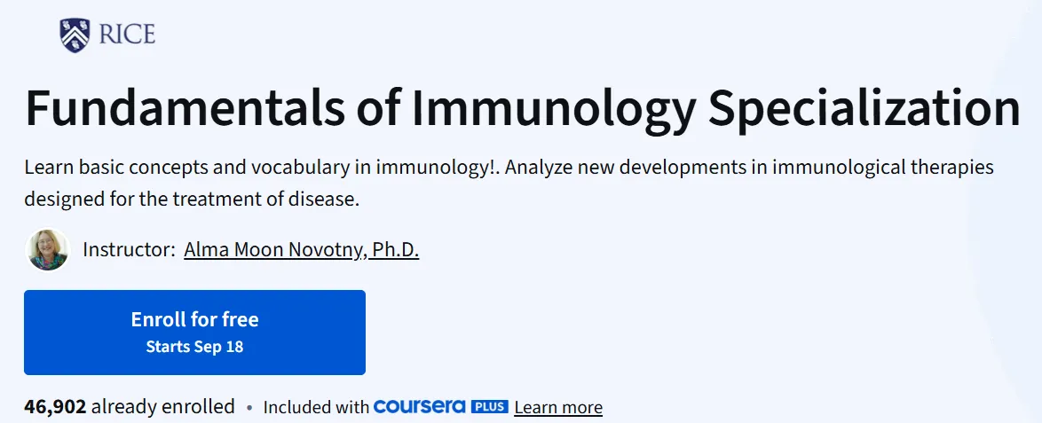Click the RICE wordmark text

point(126,35)
